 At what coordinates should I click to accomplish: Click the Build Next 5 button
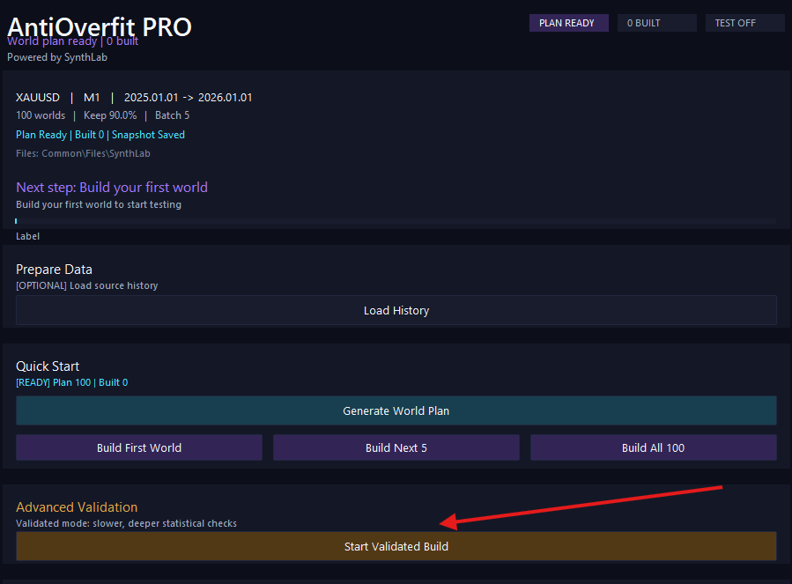pyautogui.click(x=396, y=447)
